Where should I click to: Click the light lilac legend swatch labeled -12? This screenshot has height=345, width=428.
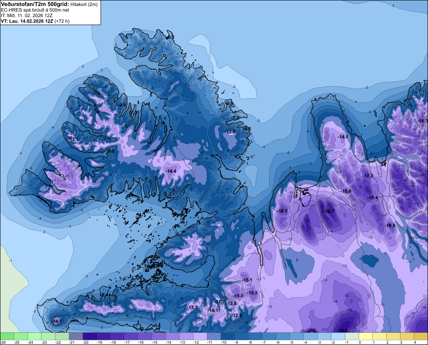point(200,336)
